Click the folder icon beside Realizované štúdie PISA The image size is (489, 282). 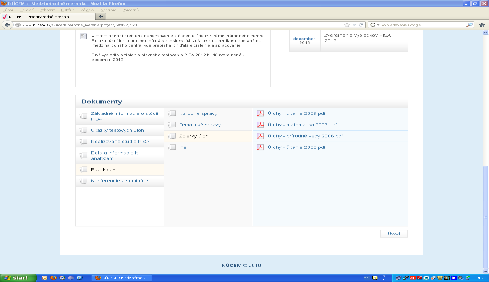84,142
